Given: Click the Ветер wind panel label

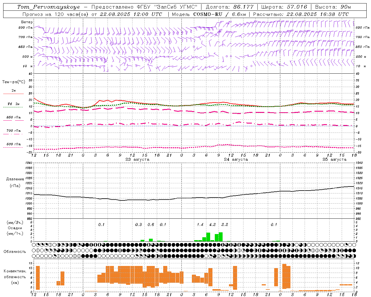Looking at the screenshot, I should click(27, 22).
